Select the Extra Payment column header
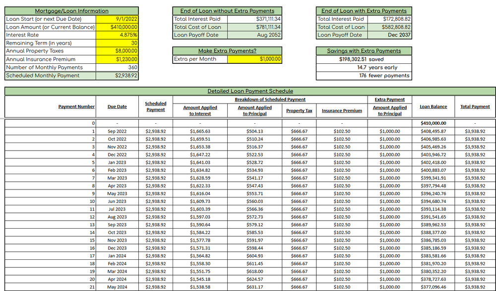The image size is (496, 291). pyautogui.click(x=390, y=99)
